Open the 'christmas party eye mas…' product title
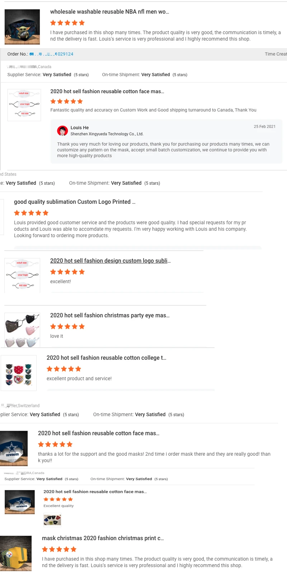Image resolution: width=287 pixels, height=575 pixels. point(110,316)
